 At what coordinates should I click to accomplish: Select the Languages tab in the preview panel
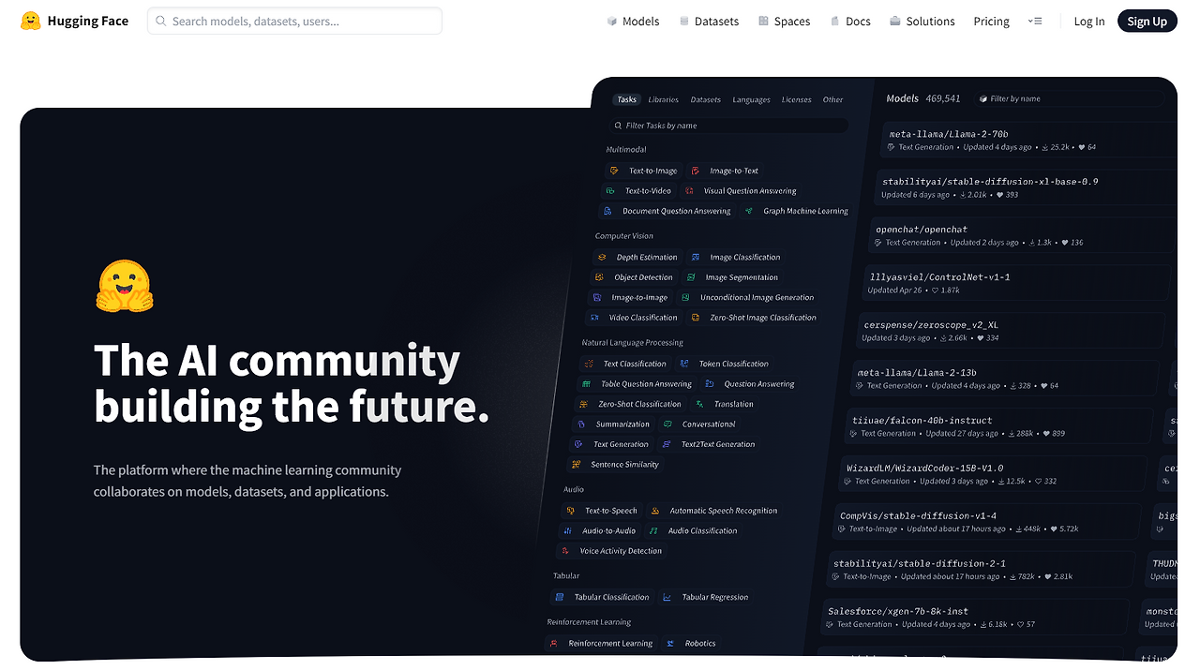tap(752, 99)
